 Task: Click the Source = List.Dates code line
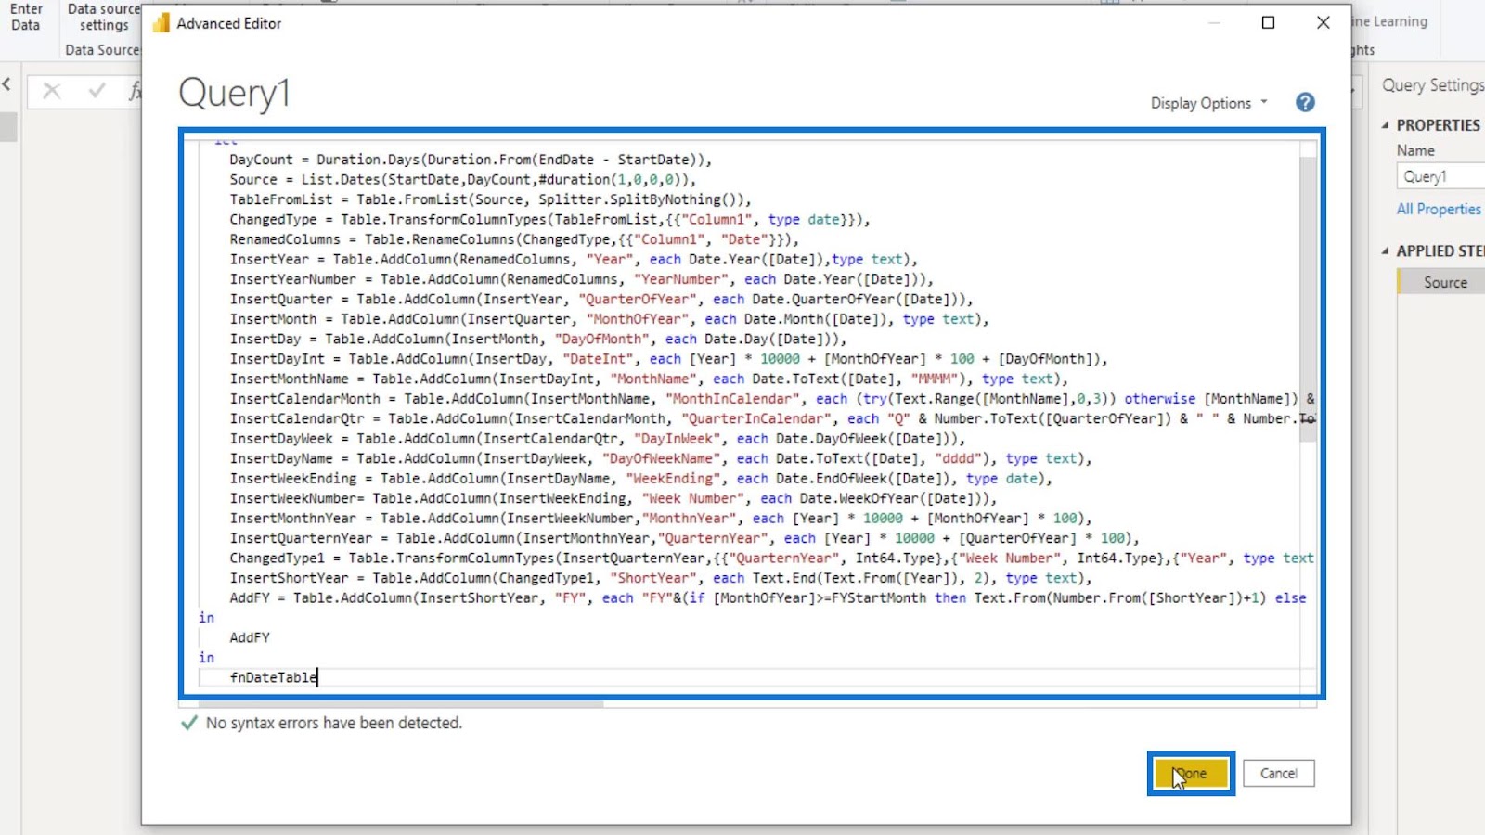tap(462, 180)
